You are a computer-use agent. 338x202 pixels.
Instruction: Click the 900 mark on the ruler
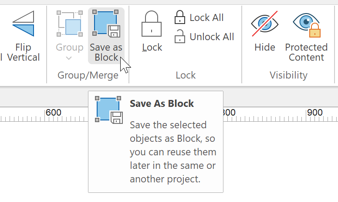click(x=314, y=113)
